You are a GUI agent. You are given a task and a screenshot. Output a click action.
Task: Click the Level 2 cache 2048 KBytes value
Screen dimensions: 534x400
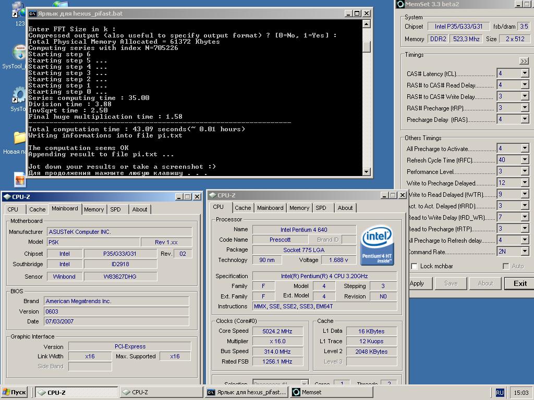pos(371,352)
